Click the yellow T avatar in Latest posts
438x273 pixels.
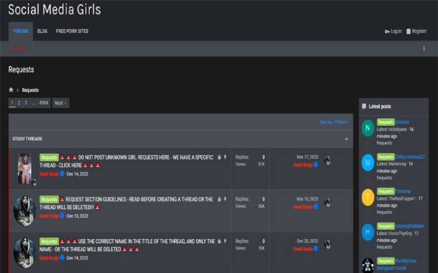pos(368,197)
